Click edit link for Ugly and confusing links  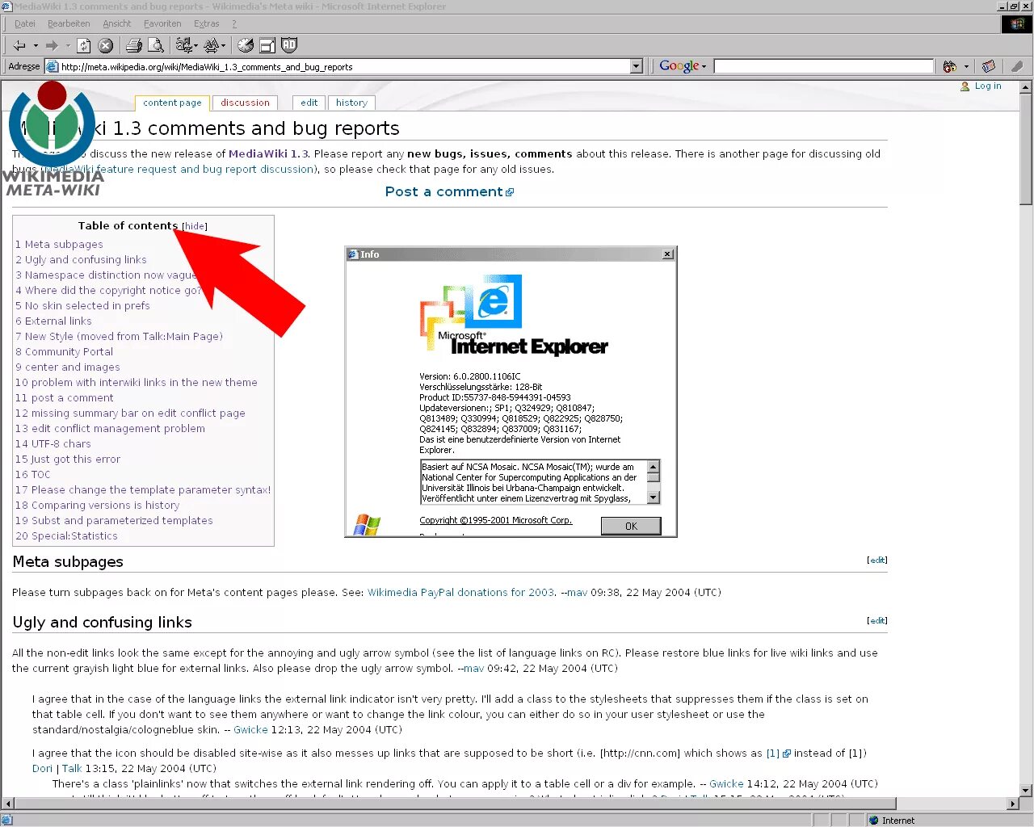877,620
